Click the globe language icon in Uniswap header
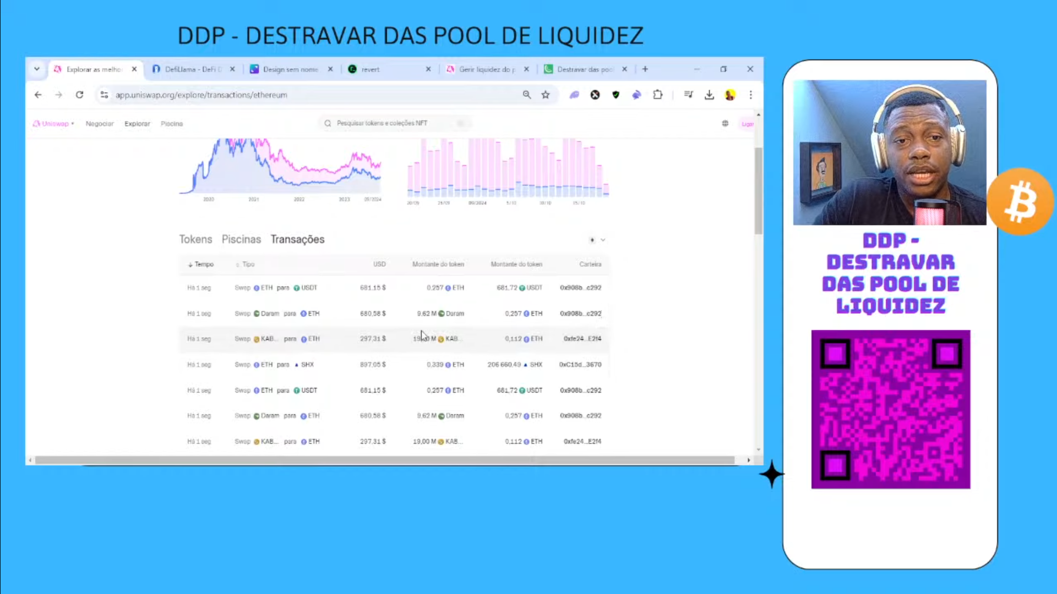The width and height of the screenshot is (1057, 594). pyautogui.click(x=725, y=123)
